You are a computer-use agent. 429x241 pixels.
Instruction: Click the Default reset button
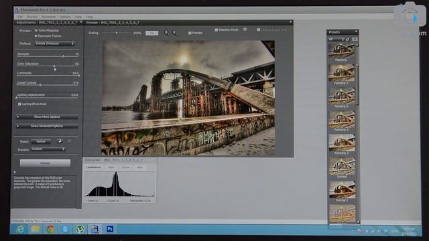(41, 141)
